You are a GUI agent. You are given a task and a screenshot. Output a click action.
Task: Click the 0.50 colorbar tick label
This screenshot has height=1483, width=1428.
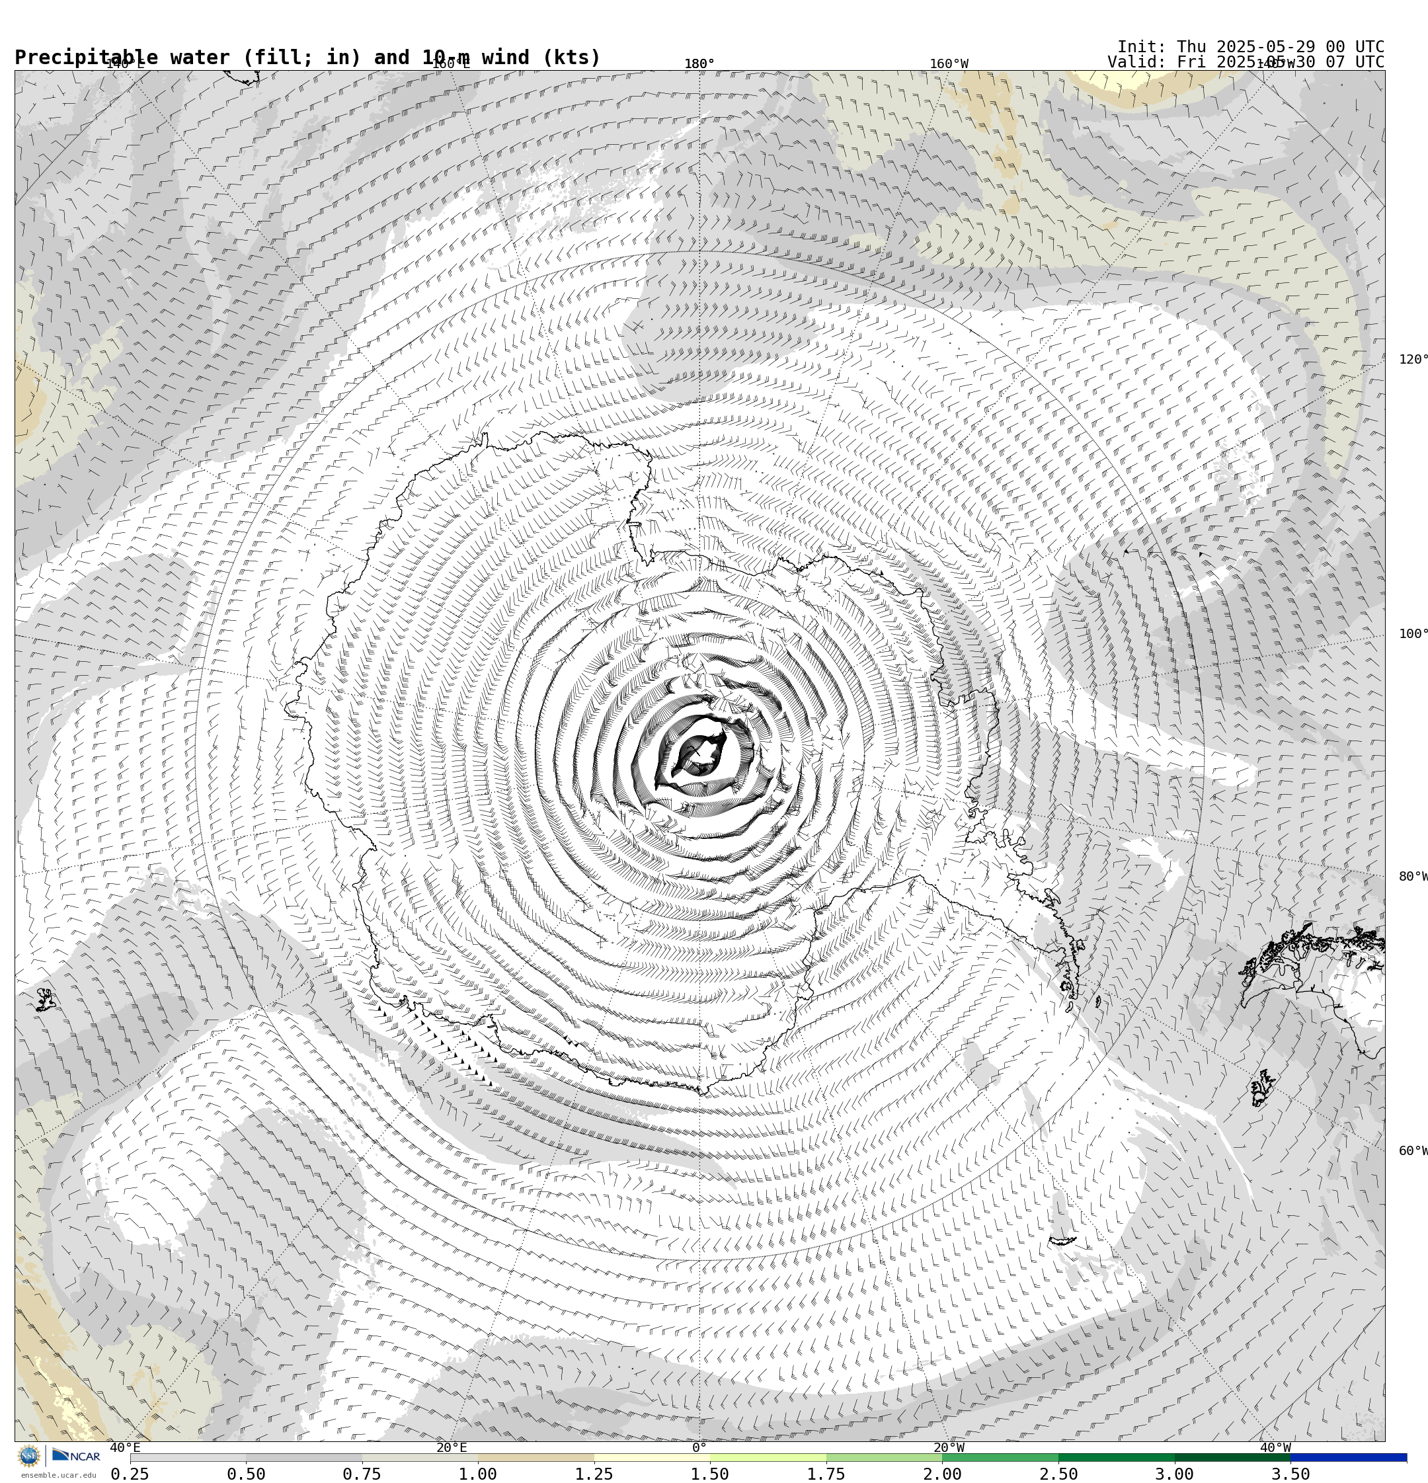246,1474
